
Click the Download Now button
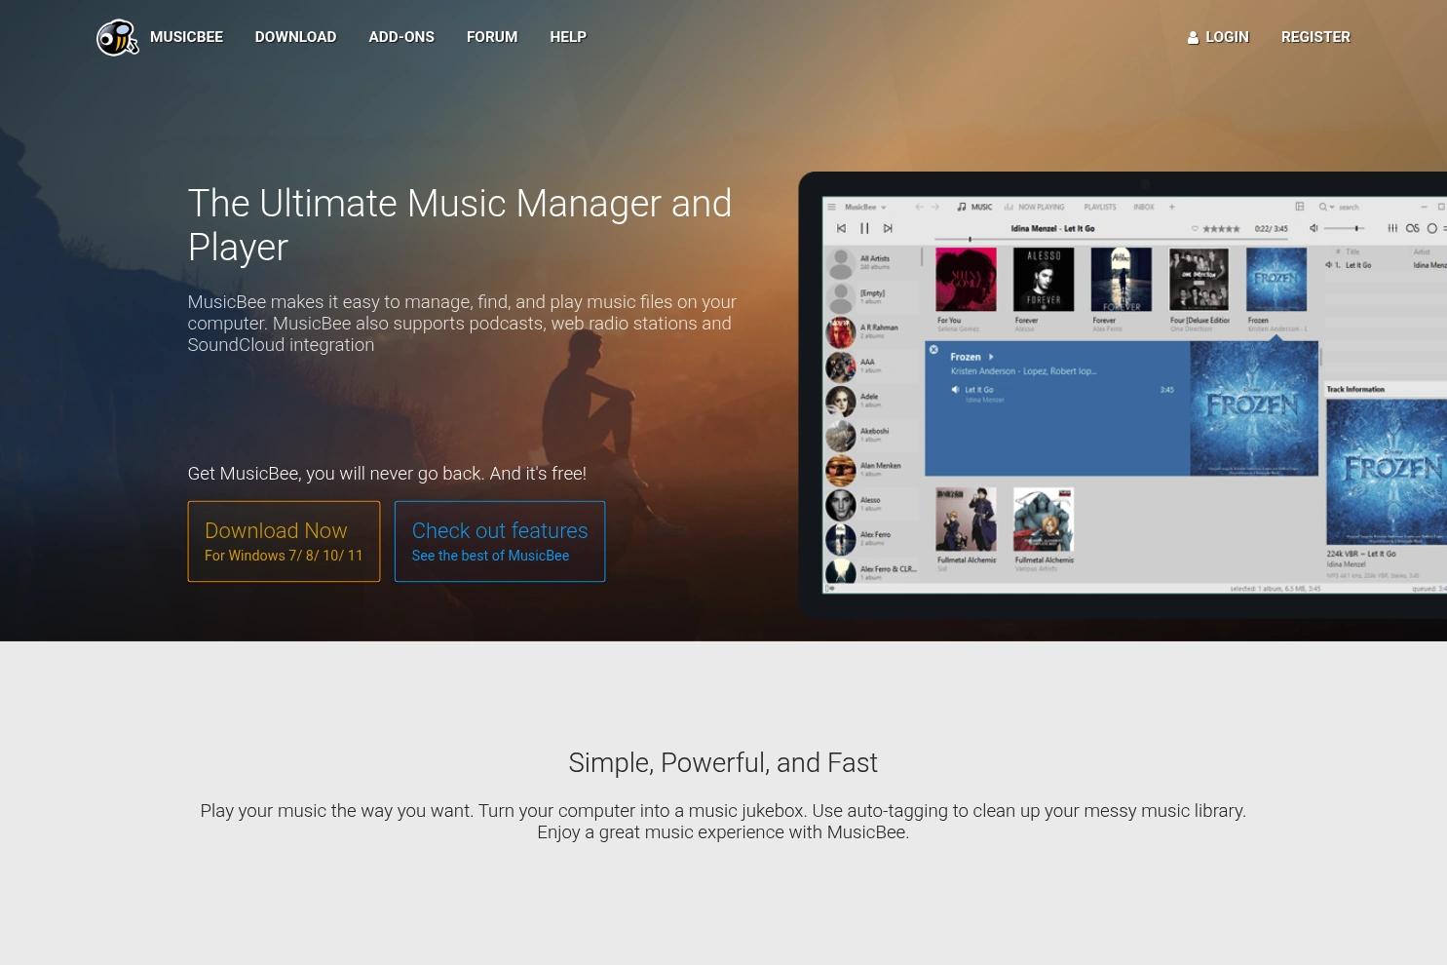284,541
